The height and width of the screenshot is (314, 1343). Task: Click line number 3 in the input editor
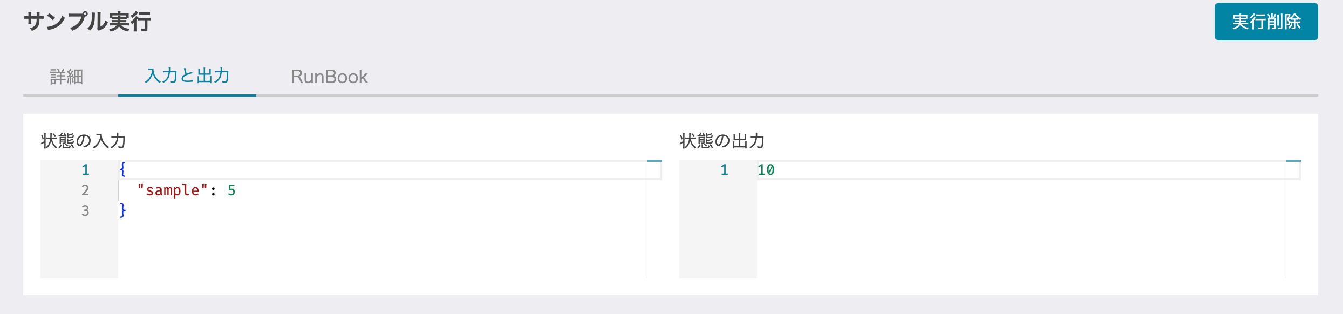click(85, 210)
